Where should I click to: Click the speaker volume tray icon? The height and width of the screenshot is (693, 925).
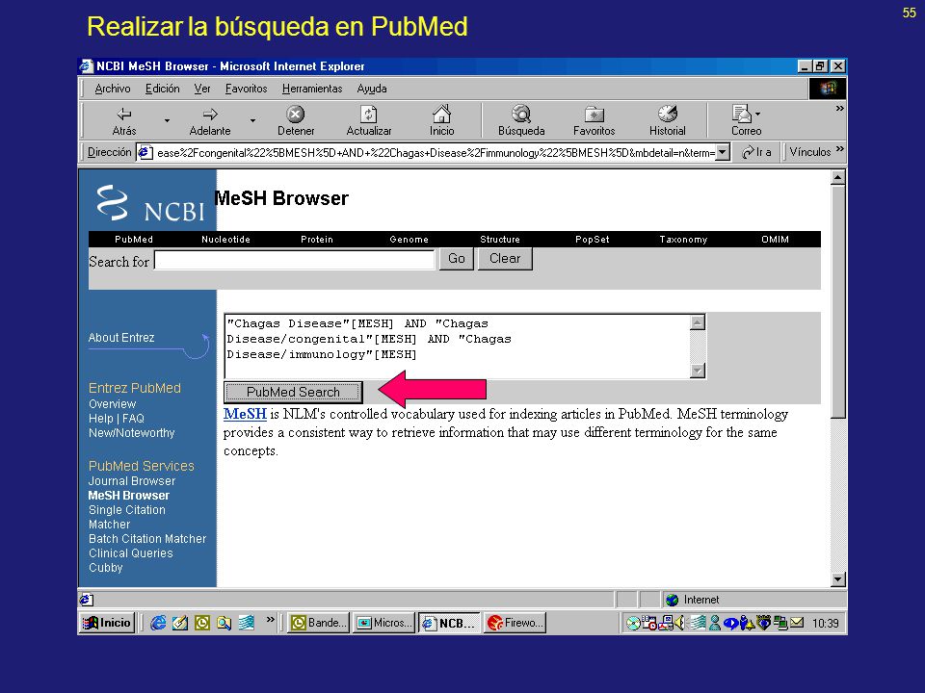point(680,623)
